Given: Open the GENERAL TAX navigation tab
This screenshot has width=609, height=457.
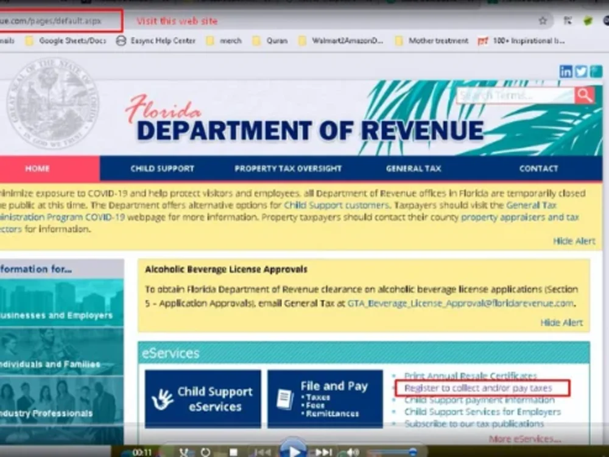Looking at the screenshot, I should 414,169.
